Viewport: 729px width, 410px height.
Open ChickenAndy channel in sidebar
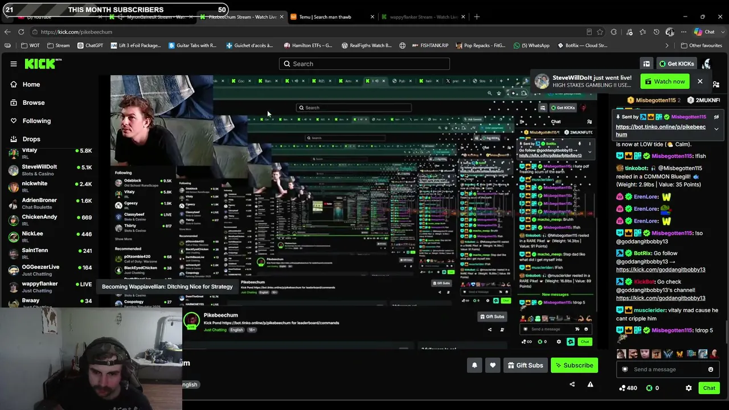[x=50, y=220]
